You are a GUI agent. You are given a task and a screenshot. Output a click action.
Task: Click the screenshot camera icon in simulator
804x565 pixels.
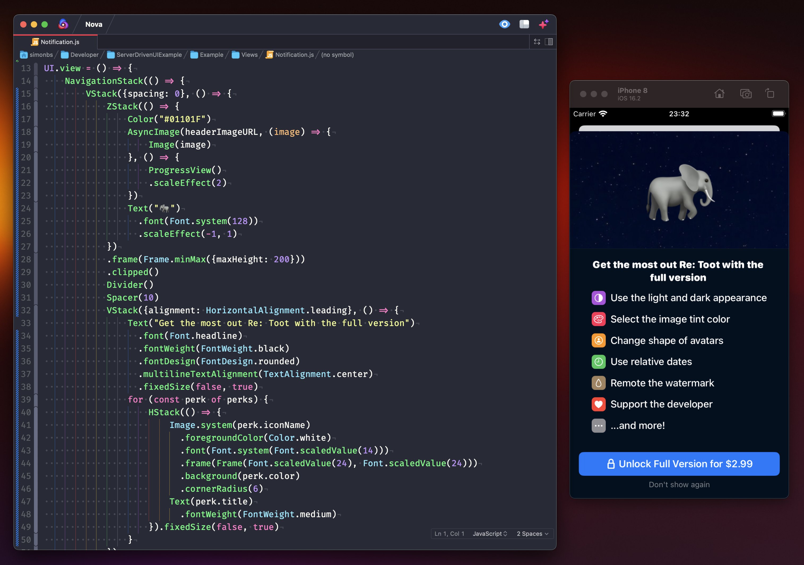click(x=746, y=93)
